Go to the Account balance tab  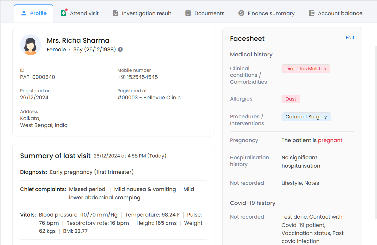click(336, 13)
